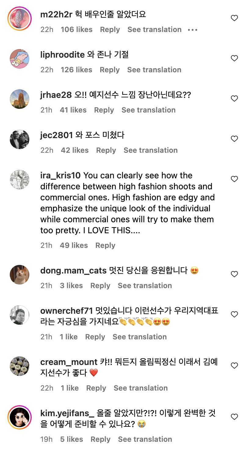Screen dimensions: 246x450
Task: Heart the comment from jec2801
Action: tap(234, 139)
